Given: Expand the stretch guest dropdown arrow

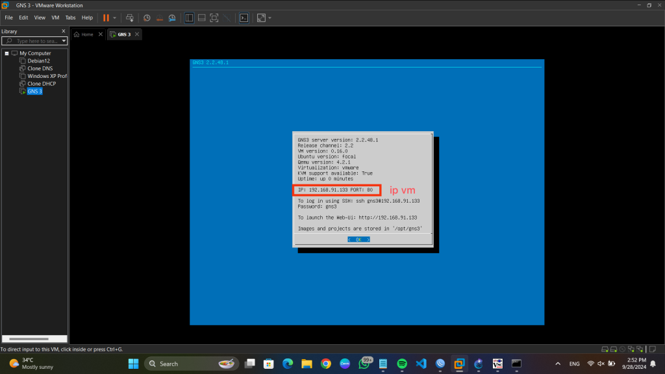Looking at the screenshot, I should [x=270, y=18].
